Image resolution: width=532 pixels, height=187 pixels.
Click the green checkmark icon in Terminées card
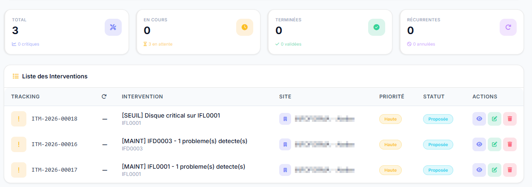pyautogui.click(x=376, y=27)
